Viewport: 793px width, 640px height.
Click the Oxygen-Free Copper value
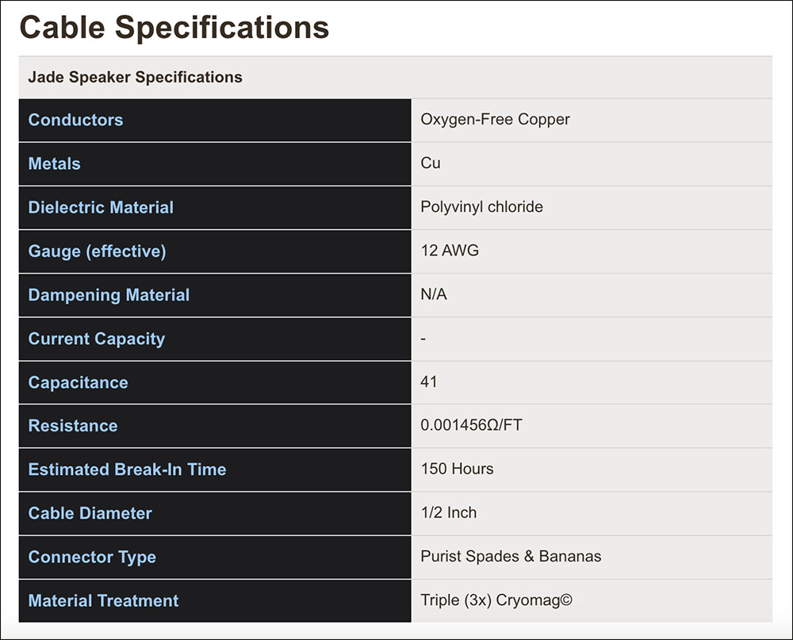tap(495, 120)
